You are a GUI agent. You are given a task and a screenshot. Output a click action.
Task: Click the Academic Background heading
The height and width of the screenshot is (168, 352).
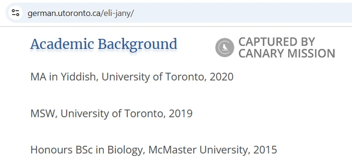pyautogui.click(x=104, y=44)
